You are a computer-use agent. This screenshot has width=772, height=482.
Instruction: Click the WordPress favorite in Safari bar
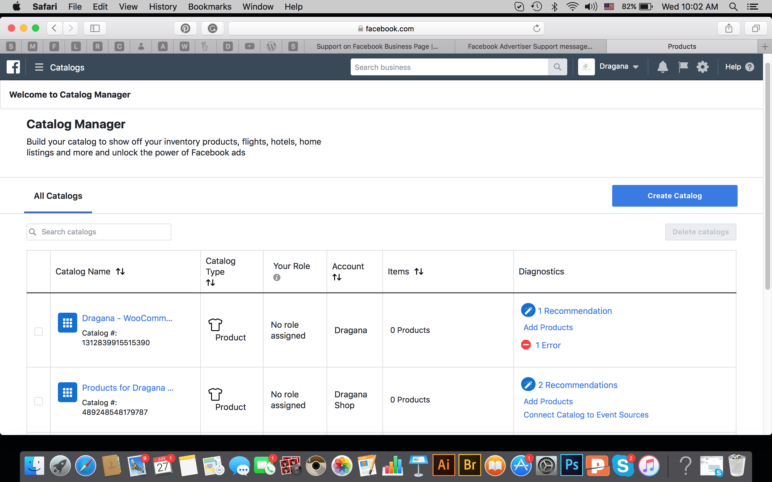tap(271, 46)
